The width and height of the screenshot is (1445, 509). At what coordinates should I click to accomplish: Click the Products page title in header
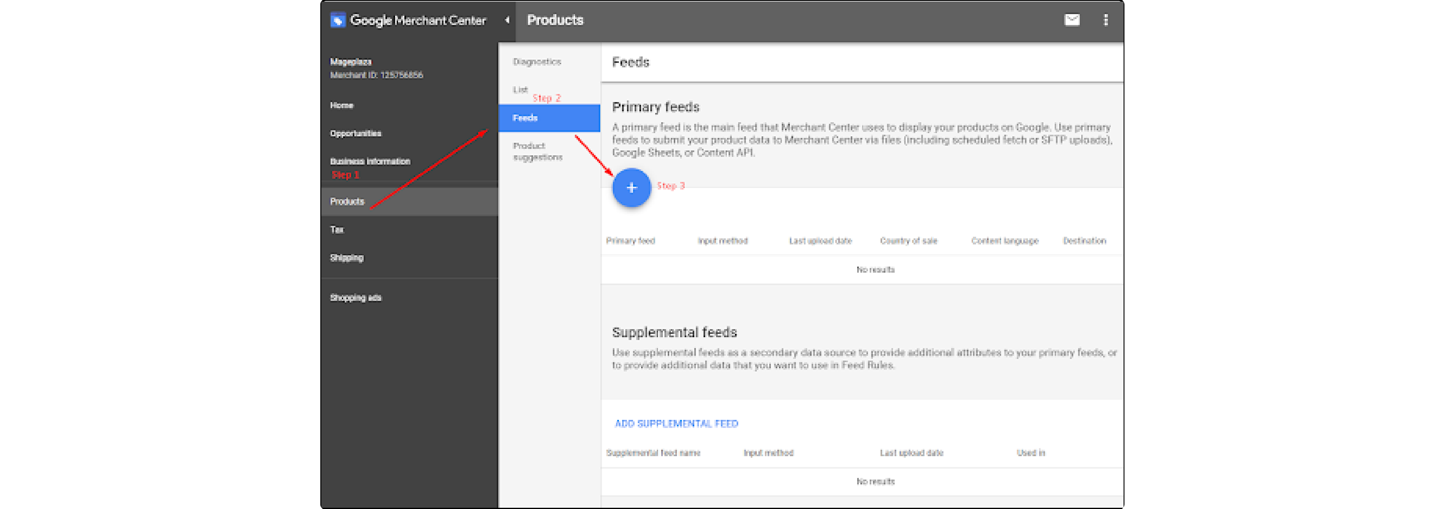point(555,20)
